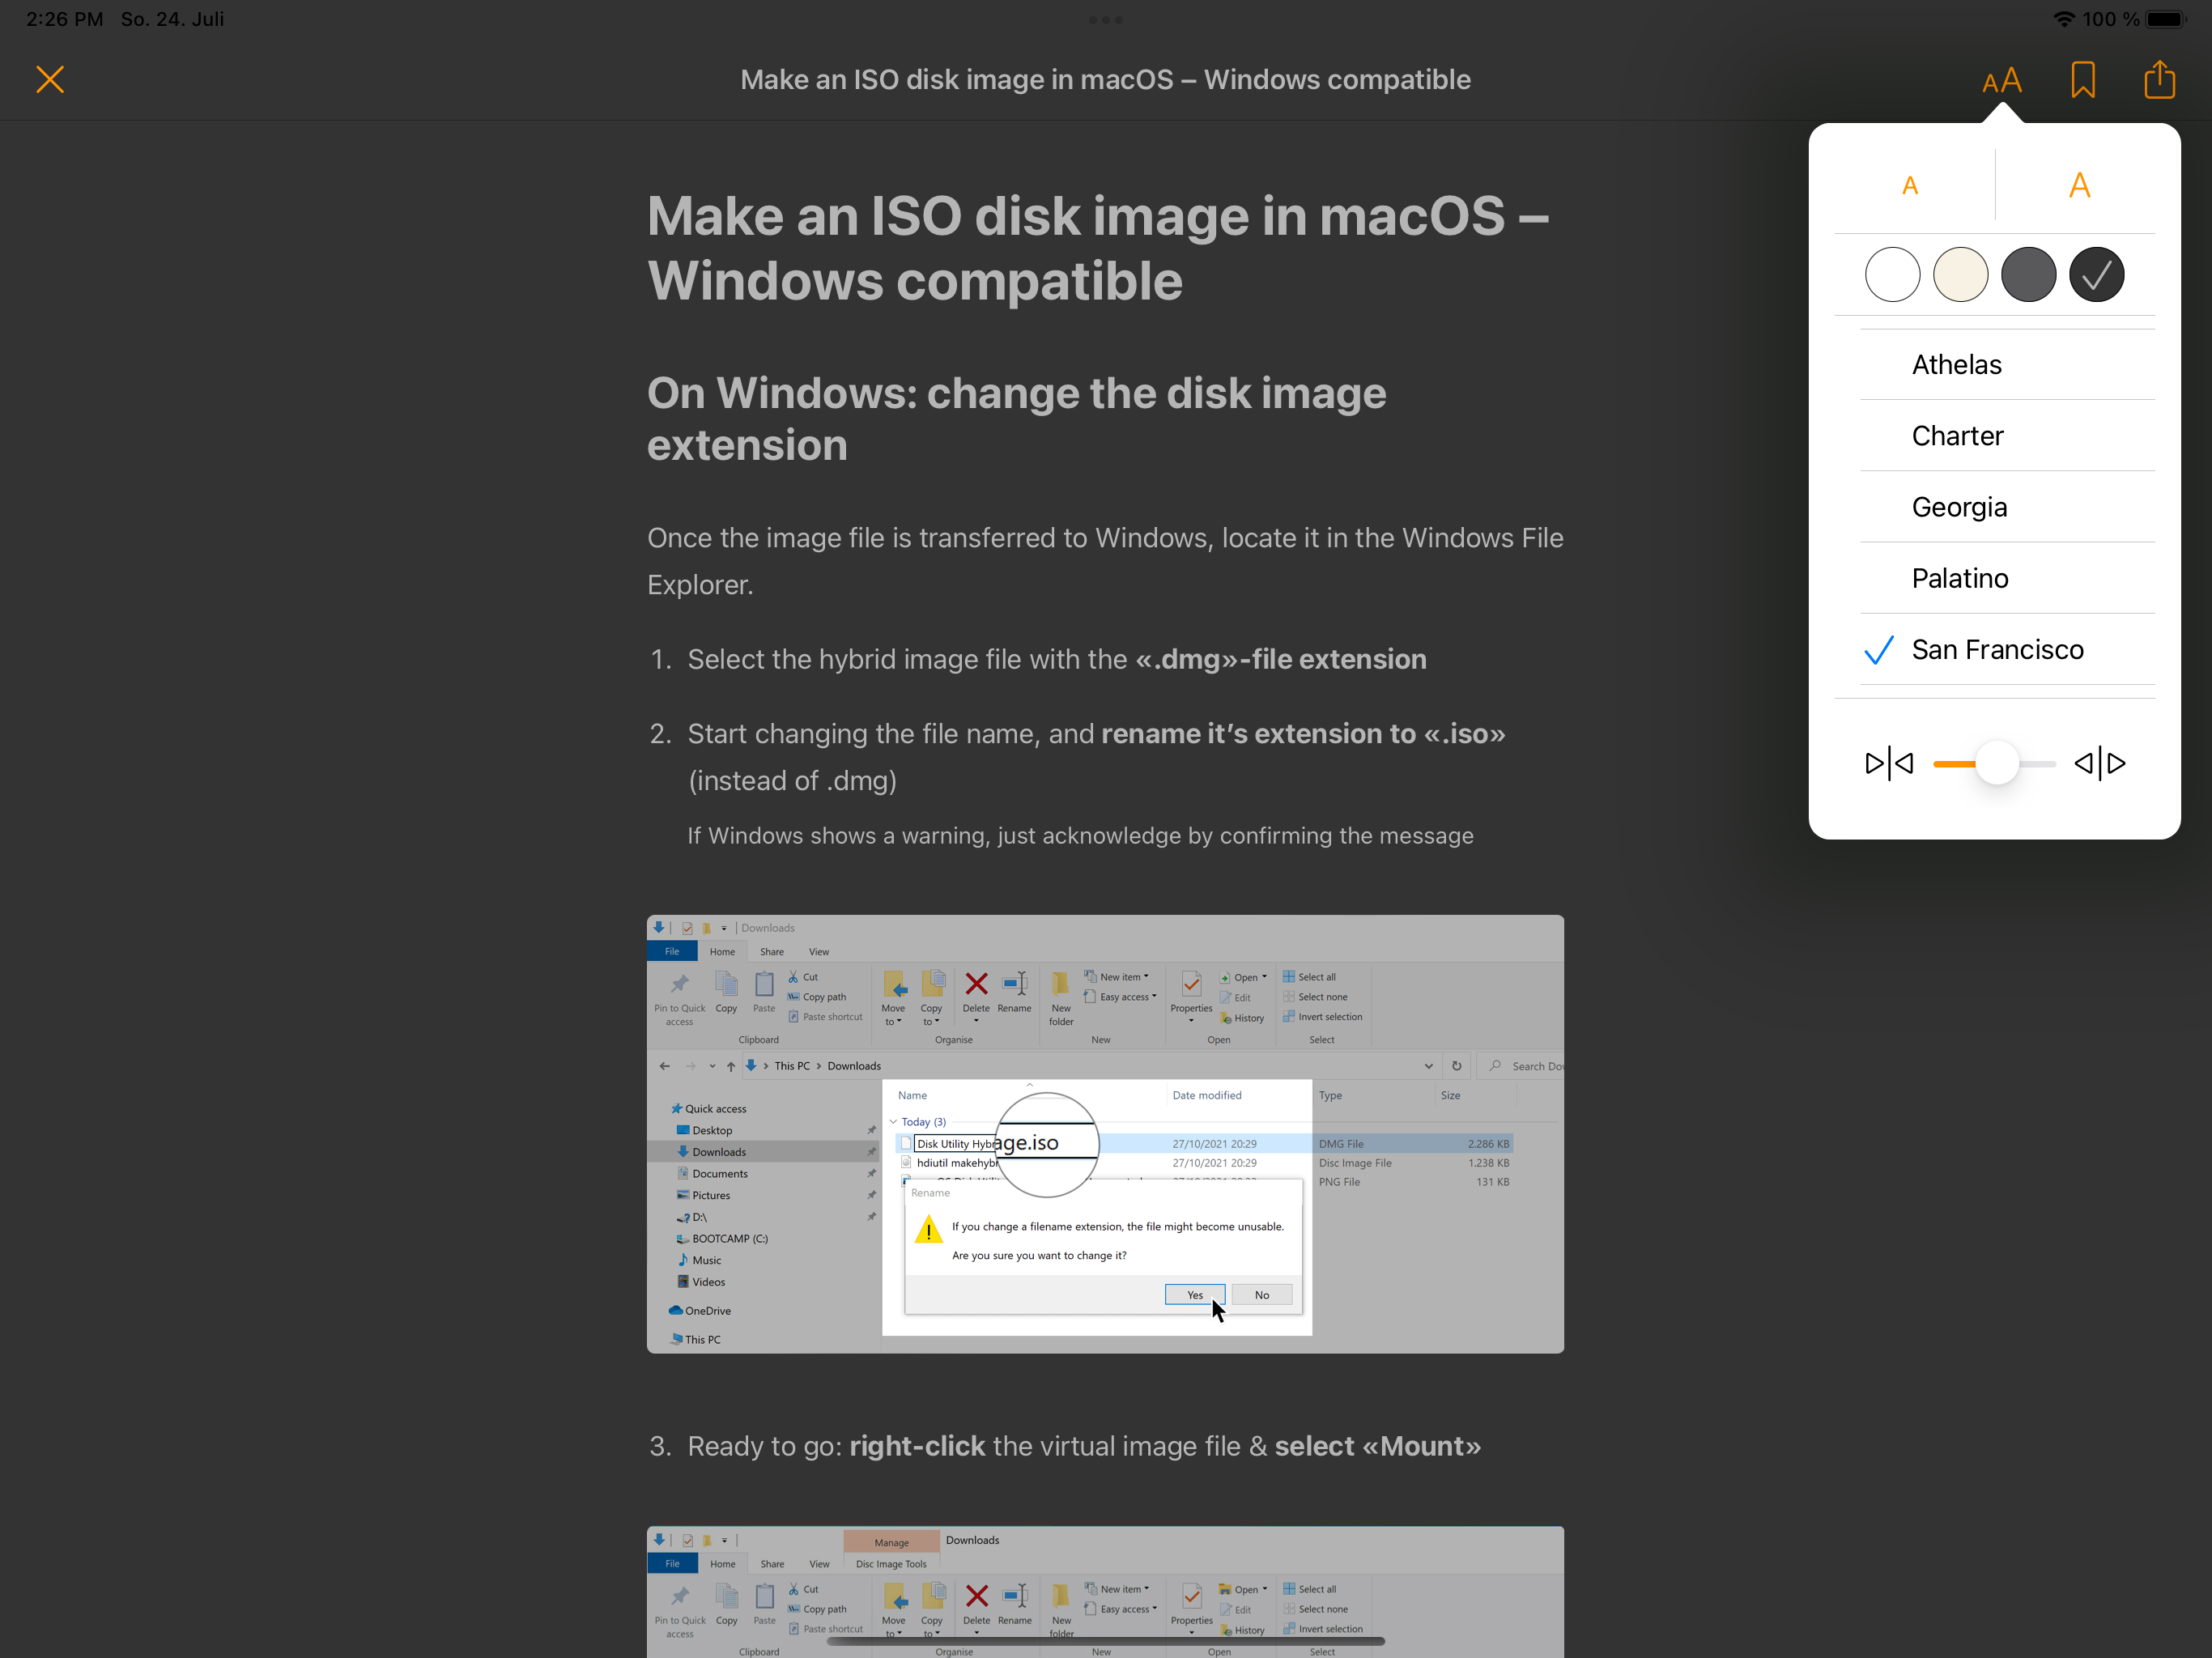Increase font size with large A
This screenshot has height=1658, width=2212.
click(2079, 185)
